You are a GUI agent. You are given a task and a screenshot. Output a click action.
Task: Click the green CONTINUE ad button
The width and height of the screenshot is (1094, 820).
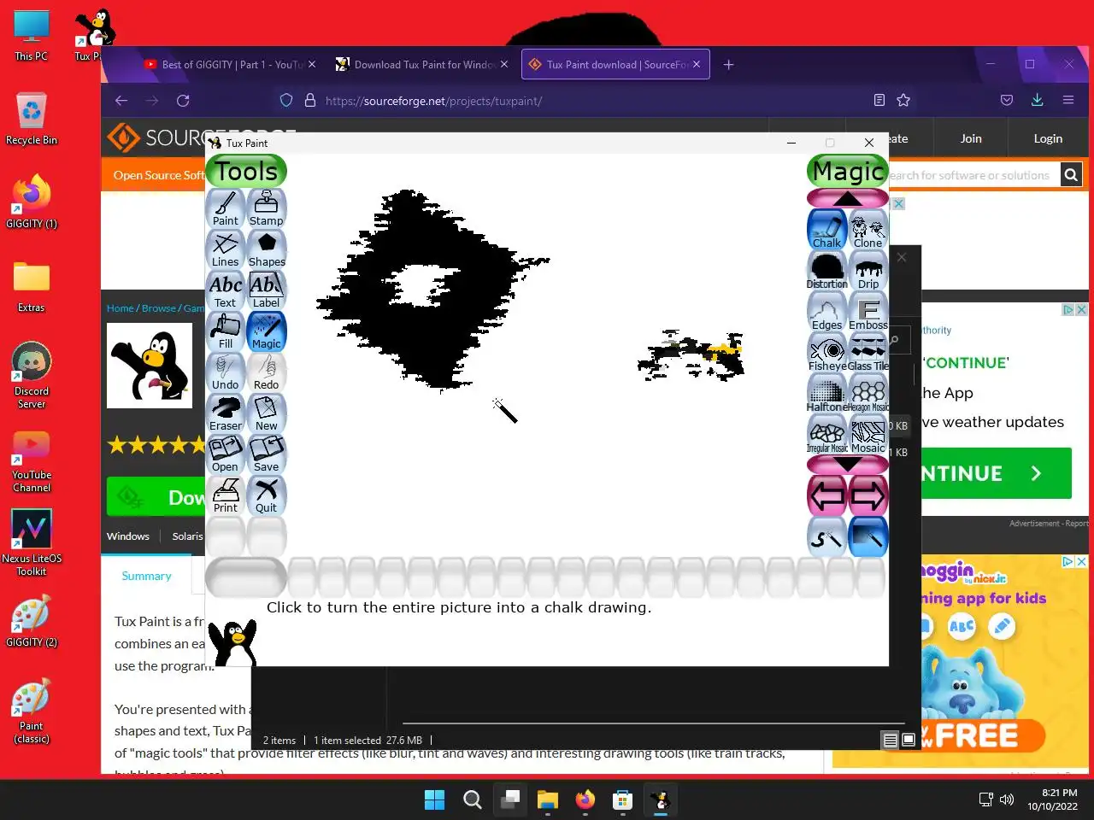coord(997,473)
